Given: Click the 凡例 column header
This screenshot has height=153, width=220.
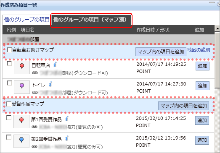Looking at the screenshot, I should pos(11,30).
